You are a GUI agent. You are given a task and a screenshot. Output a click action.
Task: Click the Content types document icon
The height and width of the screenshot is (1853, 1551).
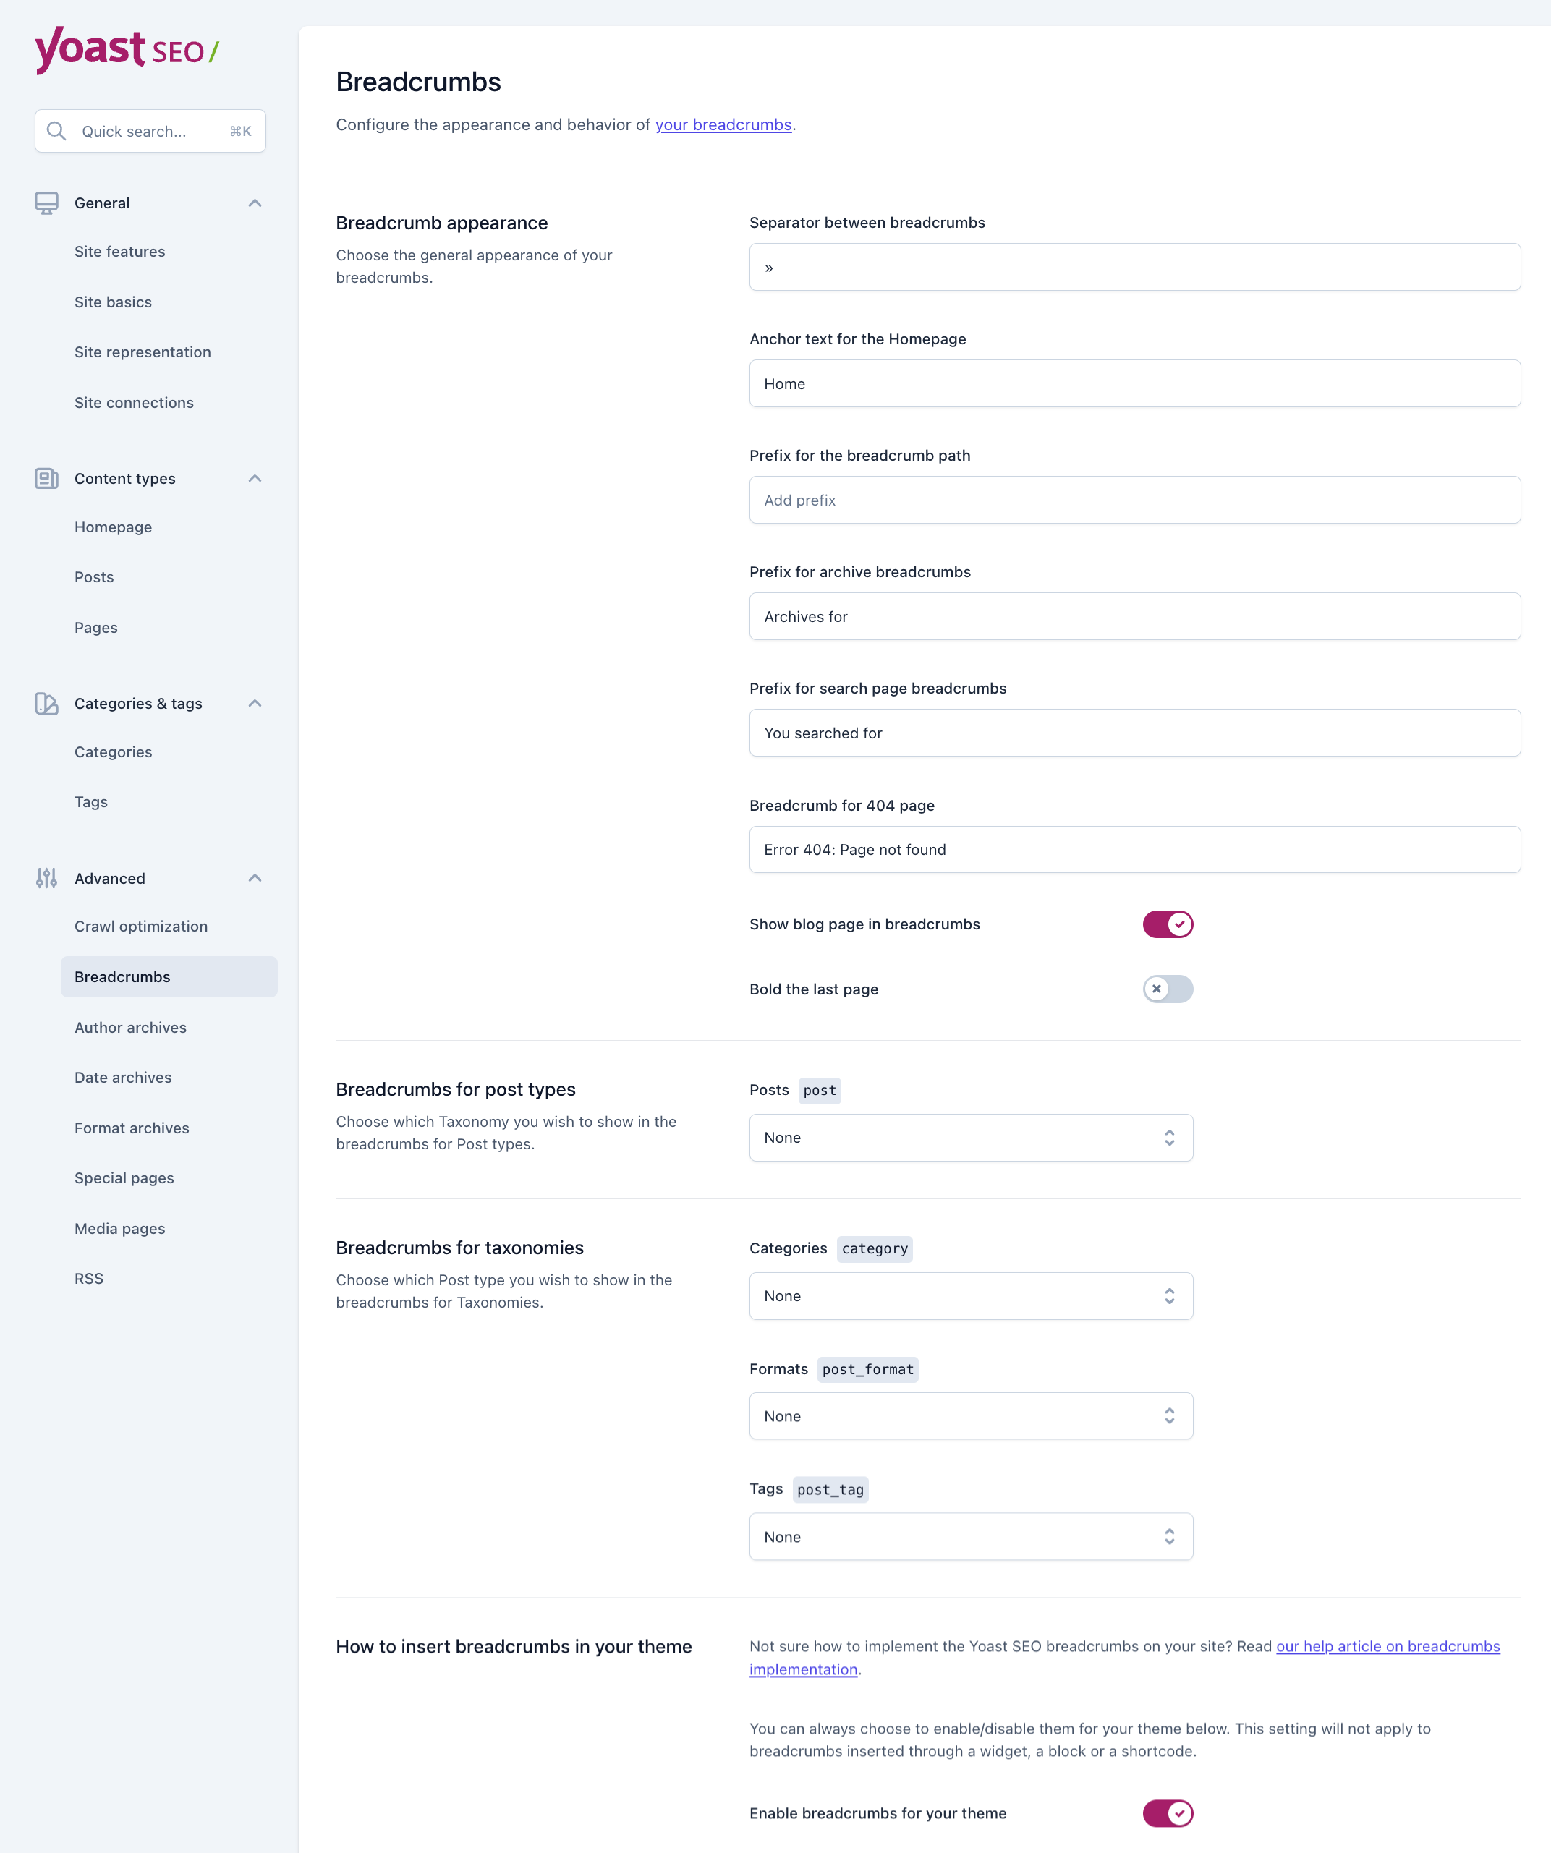tap(46, 477)
